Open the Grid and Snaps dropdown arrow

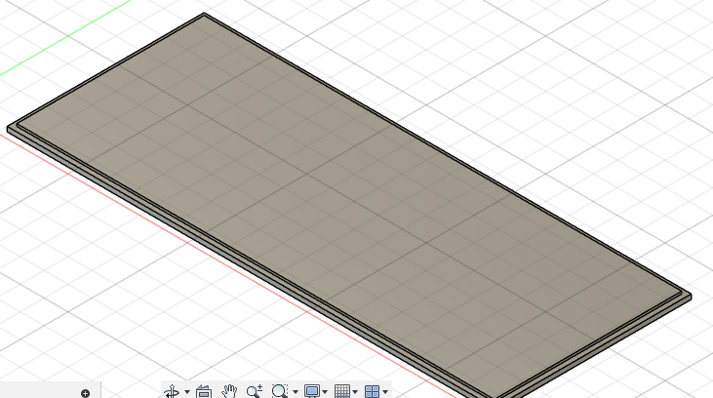click(354, 392)
